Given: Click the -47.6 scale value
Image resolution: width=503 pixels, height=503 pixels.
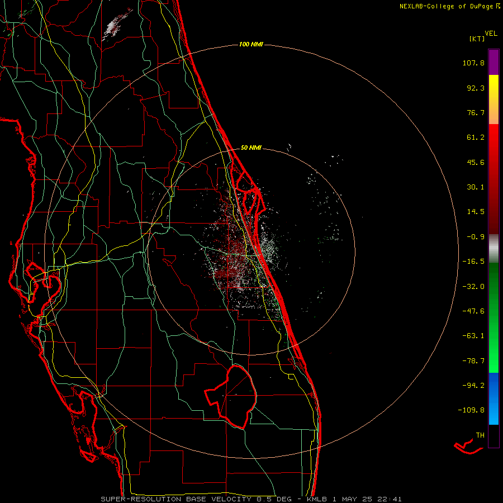Looking at the screenshot, I should coord(473,311).
